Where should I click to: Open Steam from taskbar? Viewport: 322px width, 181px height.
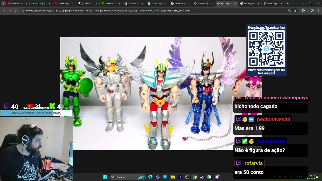coord(202,177)
